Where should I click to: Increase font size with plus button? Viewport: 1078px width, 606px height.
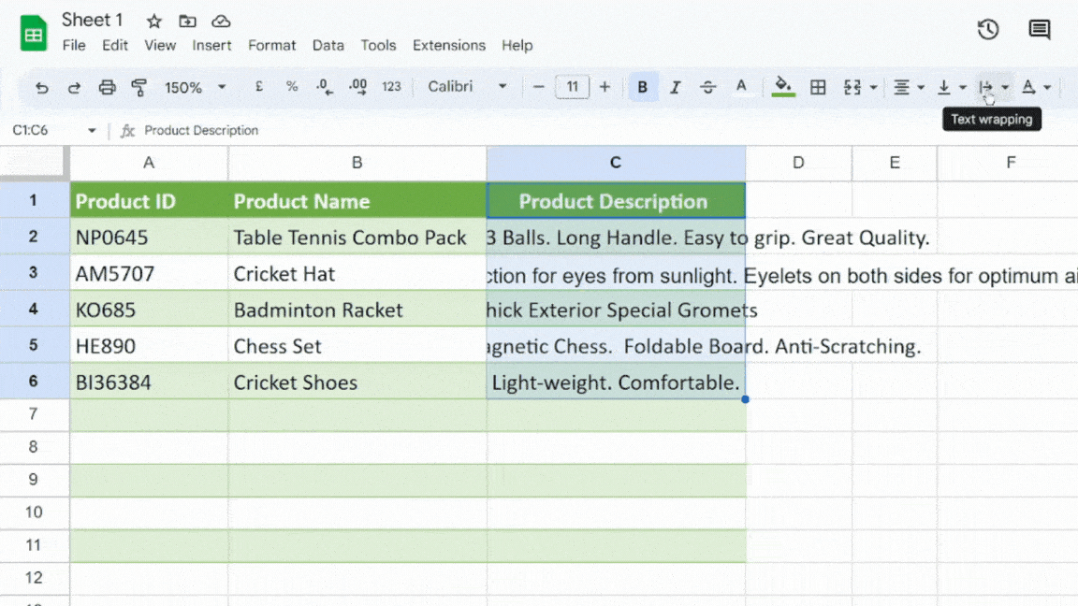pos(605,87)
